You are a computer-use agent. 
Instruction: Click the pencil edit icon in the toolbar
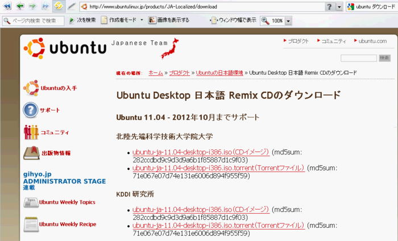point(72,6)
